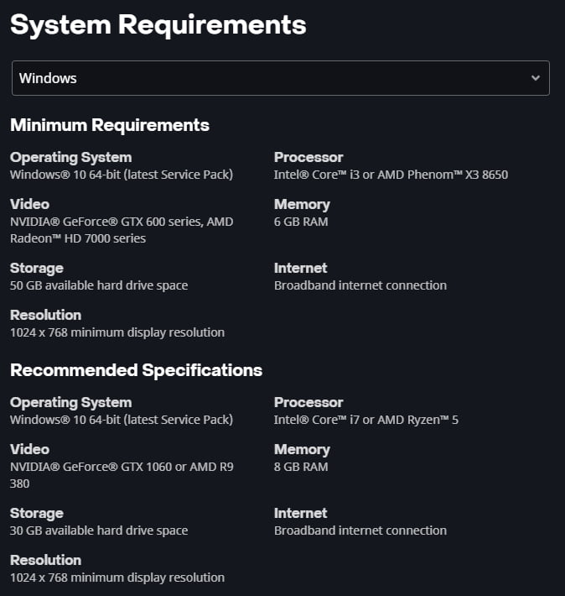Click Internet label under Recommended Specifications
This screenshot has width=565, height=596.
click(x=300, y=513)
